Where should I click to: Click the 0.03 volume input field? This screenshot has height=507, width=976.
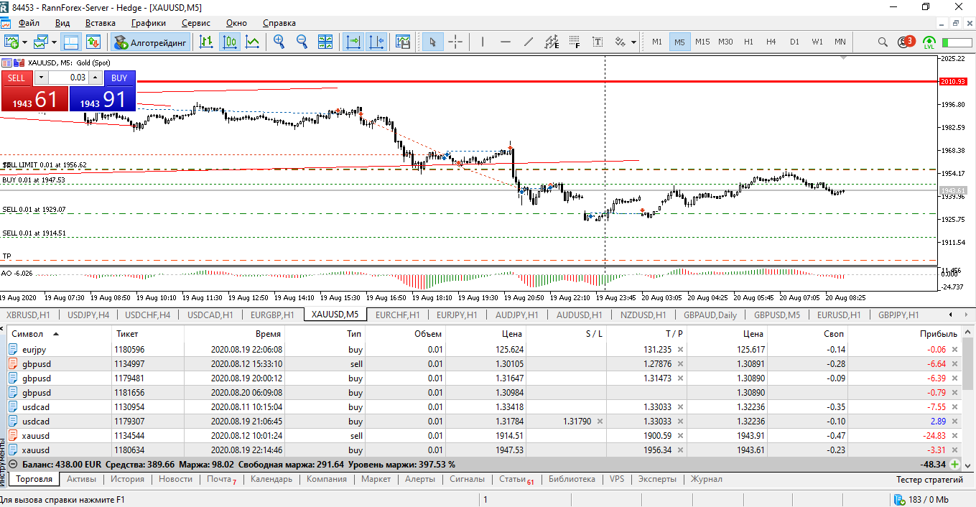[x=68, y=78]
